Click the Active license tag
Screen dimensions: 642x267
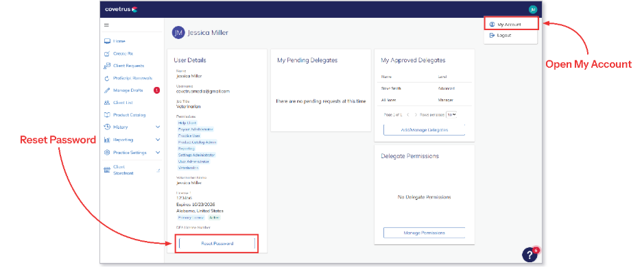[x=214, y=218]
